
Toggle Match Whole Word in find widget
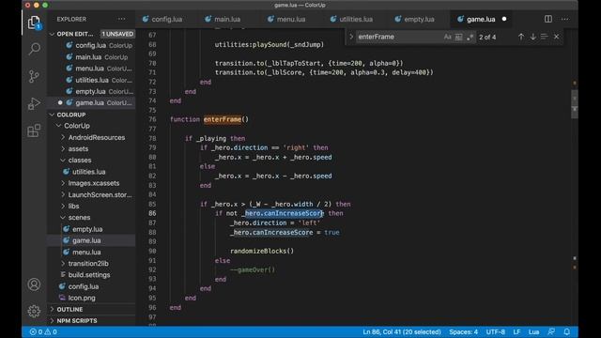[x=458, y=37]
